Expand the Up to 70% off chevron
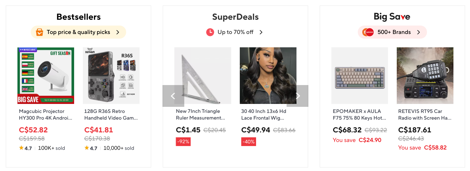Viewport: 470px width, 171px height. point(261,32)
